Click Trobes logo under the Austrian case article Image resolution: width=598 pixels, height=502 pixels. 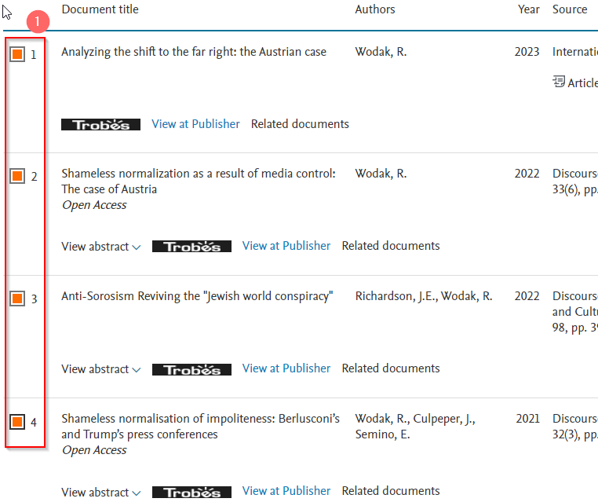pyautogui.click(x=100, y=124)
